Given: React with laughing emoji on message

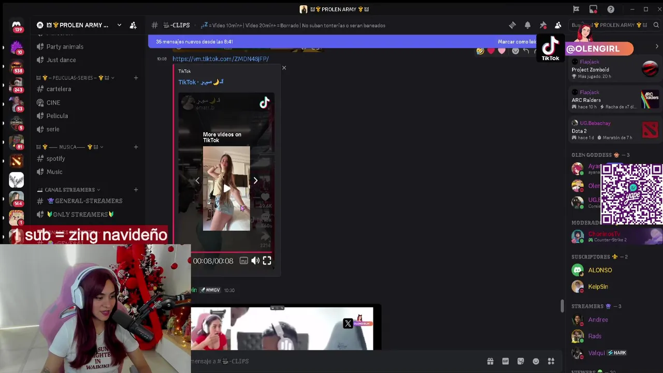Looking at the screenshot, I should pos(480,51).
